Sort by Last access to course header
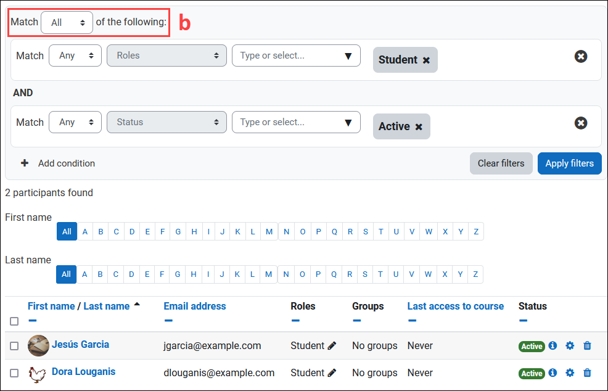The height and width of the screenshot is (391, 608). pos(456,306)
